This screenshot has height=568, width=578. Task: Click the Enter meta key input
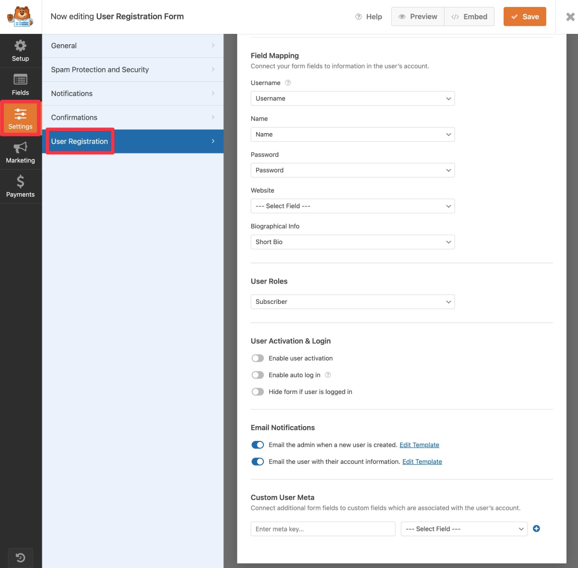tap(323, 529)
